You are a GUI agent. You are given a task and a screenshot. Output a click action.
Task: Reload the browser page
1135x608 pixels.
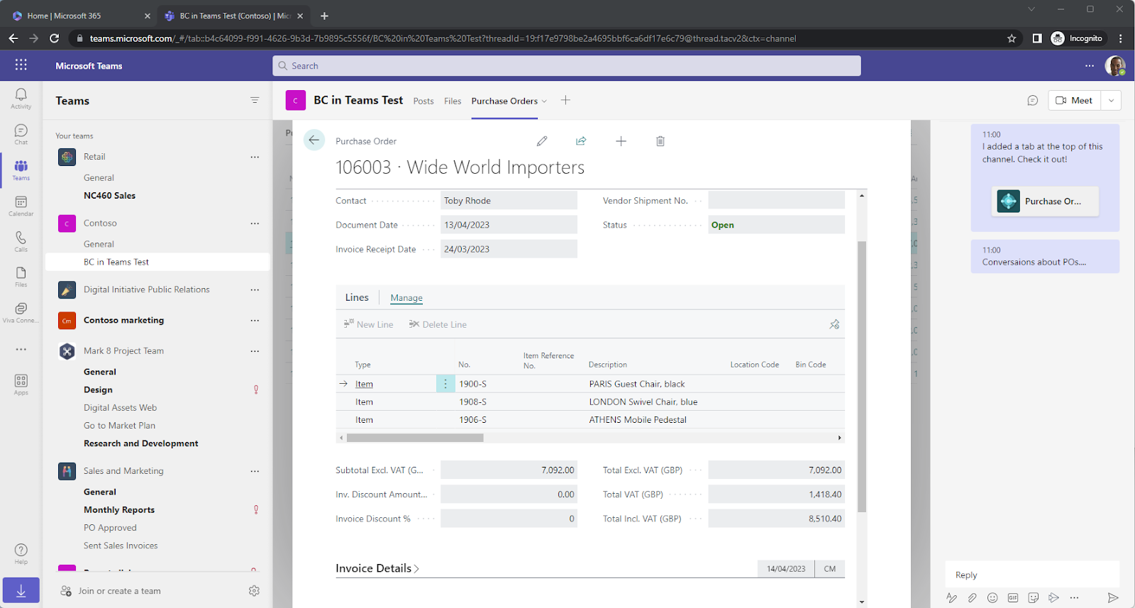coord(54,38)
